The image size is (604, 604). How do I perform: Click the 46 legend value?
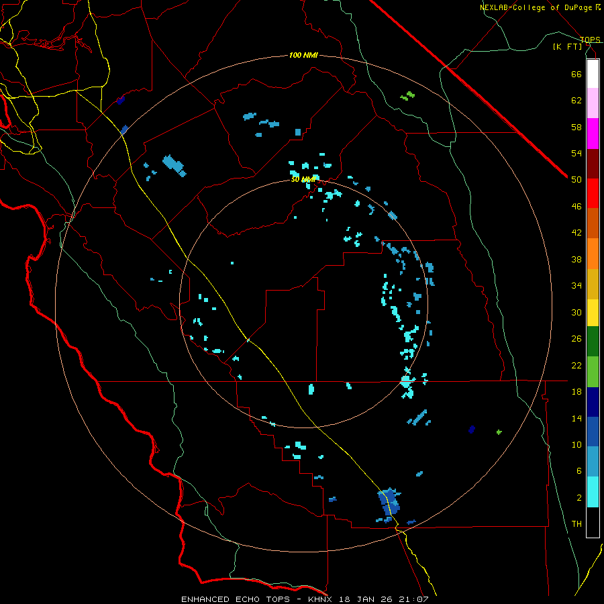pyautogui.click(x=576, y=207)
